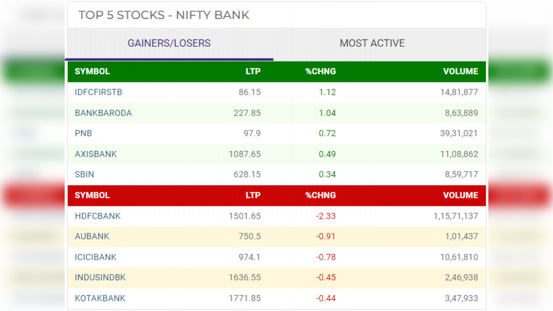Sort gainers by the green VOLUME header
The width and height of the screenshot is (553, 311).
click(460, 71)
